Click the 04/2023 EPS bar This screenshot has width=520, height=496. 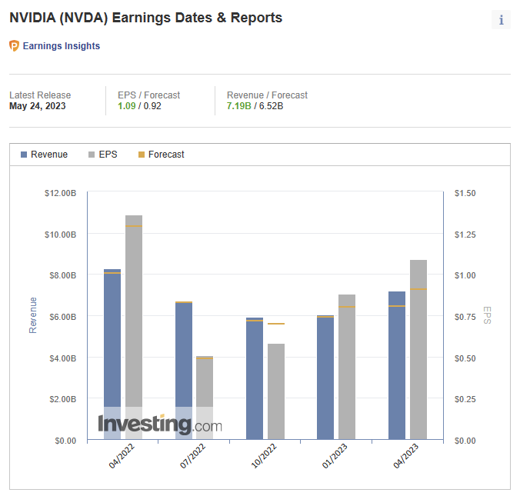[x=418, y=350]
